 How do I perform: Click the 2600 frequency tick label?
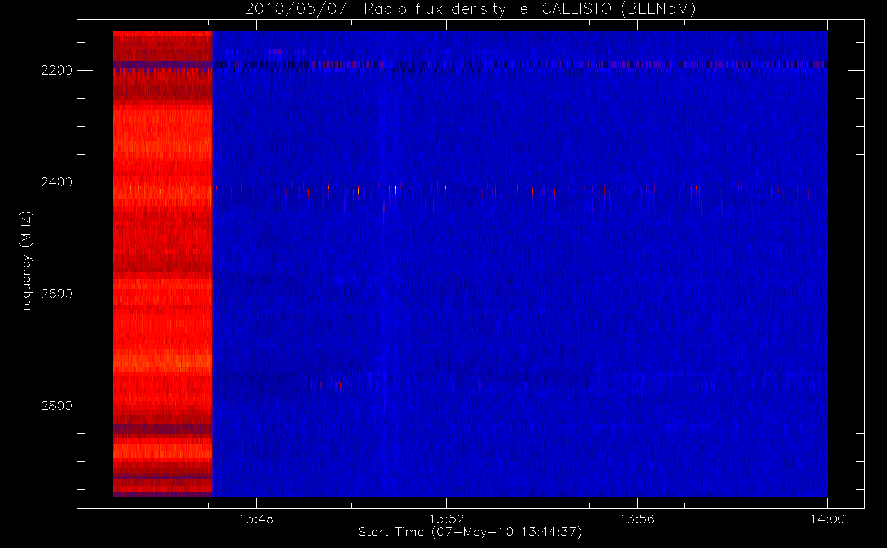56,294
